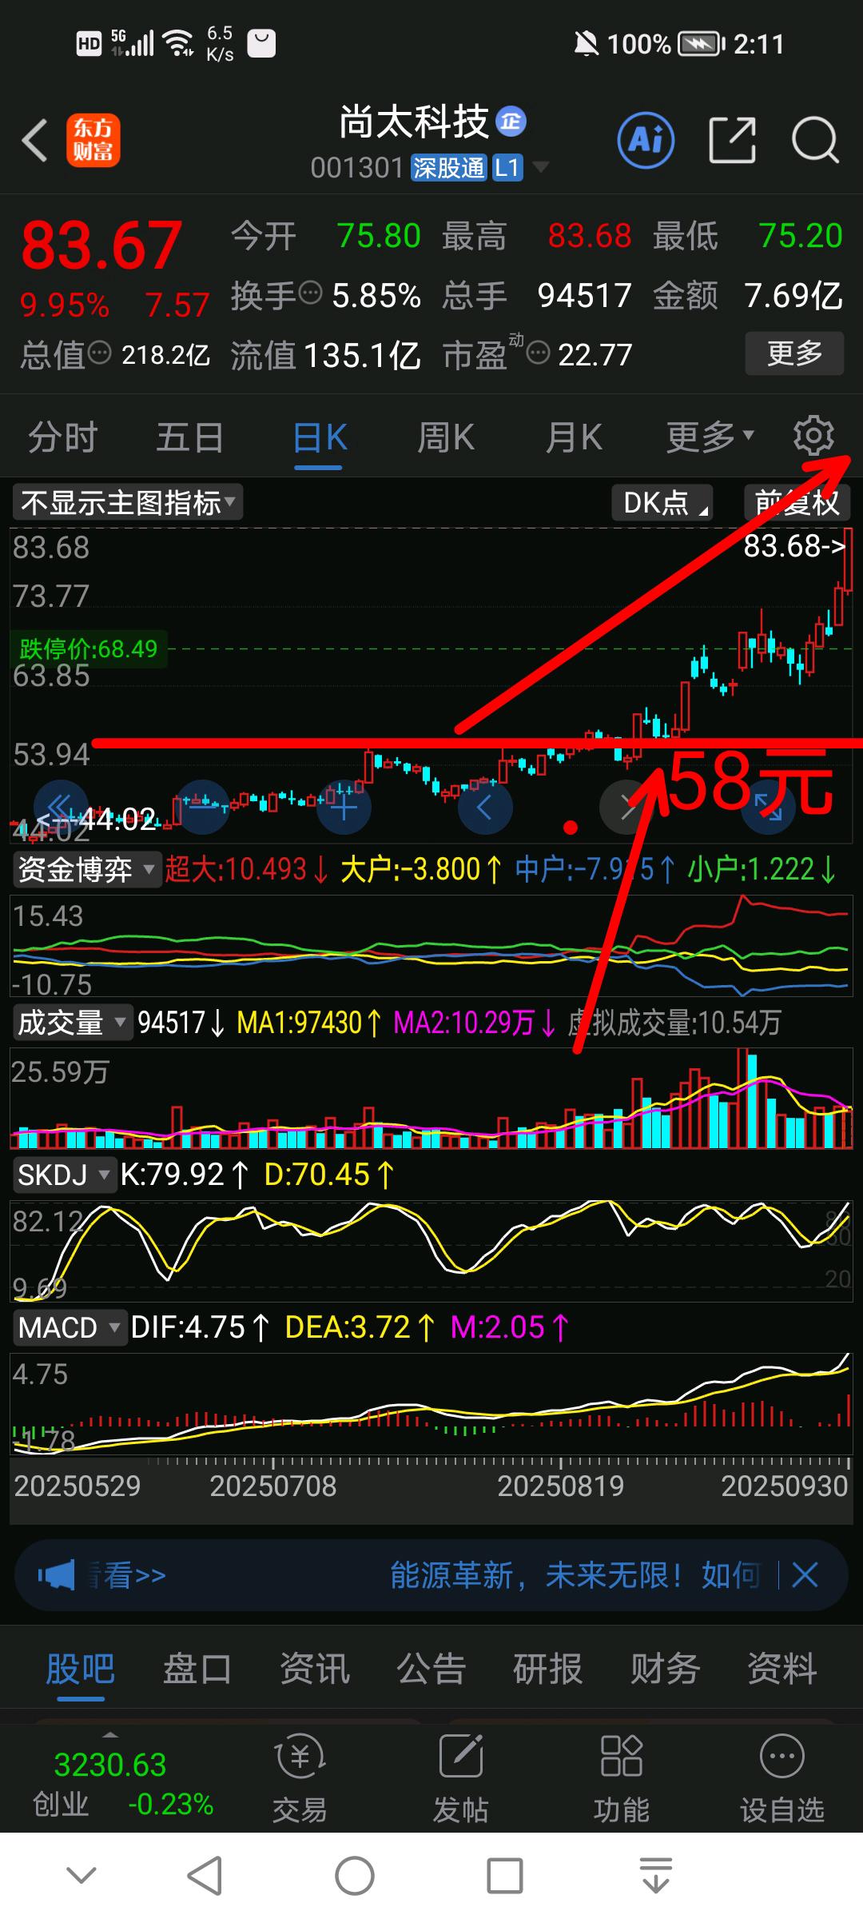
Task: Tap the latest price 83.67
Action: (x=101, y=245)
